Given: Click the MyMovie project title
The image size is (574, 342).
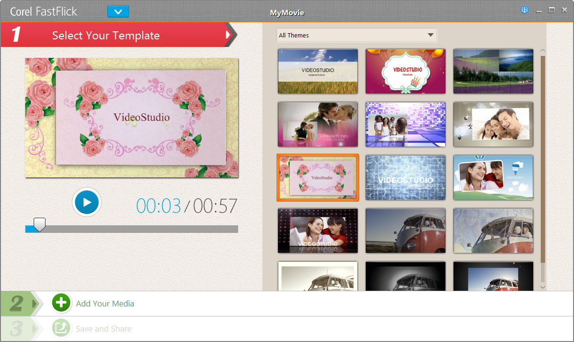Looking at the screenshot, I should tap(287, 13).
